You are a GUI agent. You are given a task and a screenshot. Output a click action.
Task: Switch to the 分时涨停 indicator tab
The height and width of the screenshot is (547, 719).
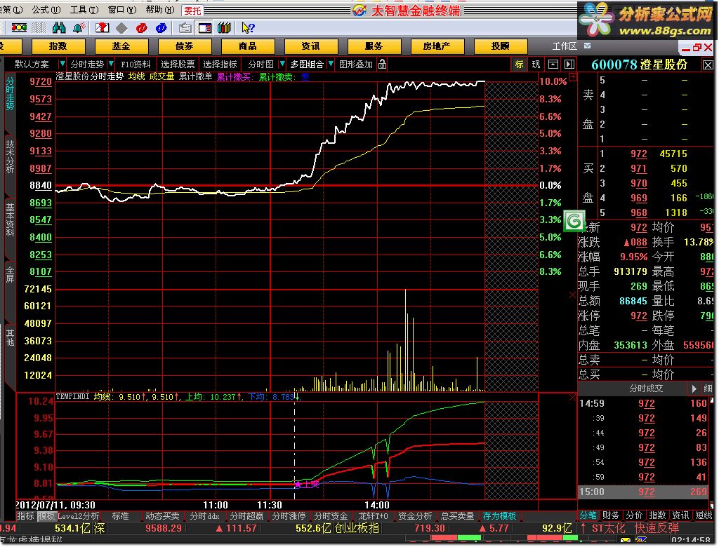[x=289, y=516]
